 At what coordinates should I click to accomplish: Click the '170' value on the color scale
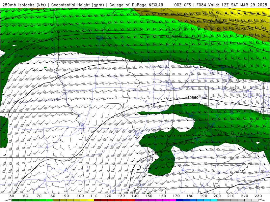[176, 196]
